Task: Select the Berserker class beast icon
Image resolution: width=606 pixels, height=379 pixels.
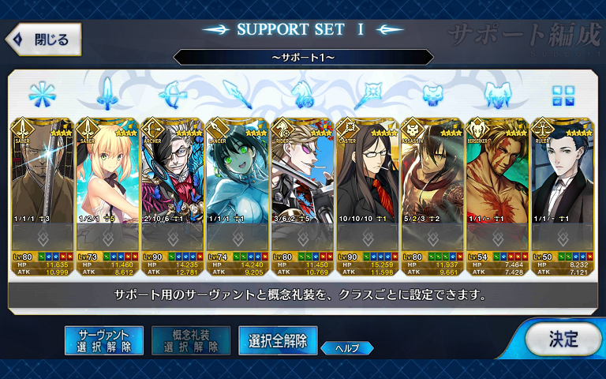Action: [x=498, y=95]
